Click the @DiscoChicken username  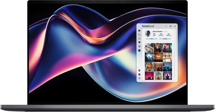tap(157, 31)
